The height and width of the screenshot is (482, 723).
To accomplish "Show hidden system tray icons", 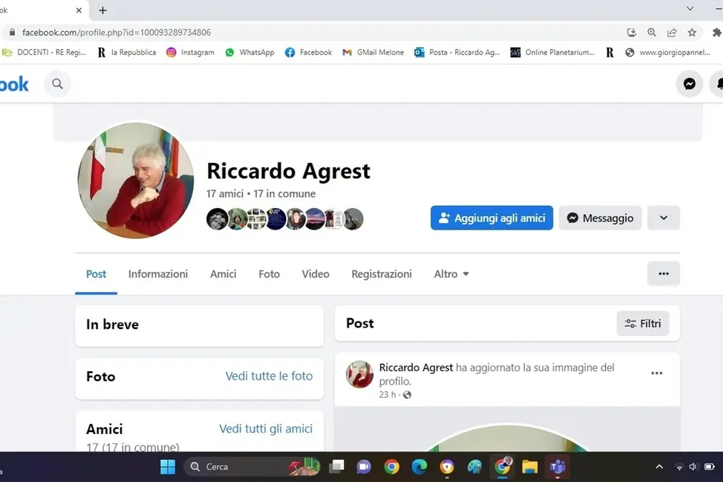I will coord(659,467).
